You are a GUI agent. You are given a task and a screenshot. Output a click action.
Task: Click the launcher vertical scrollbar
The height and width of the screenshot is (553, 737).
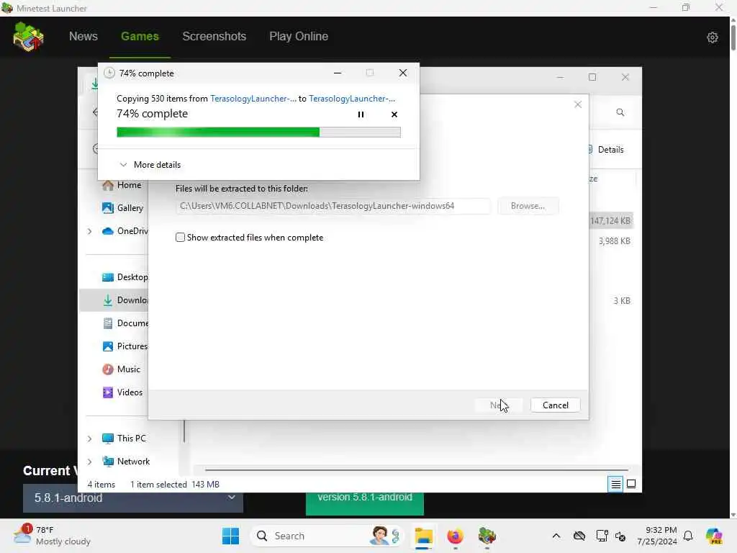(733, 37)
